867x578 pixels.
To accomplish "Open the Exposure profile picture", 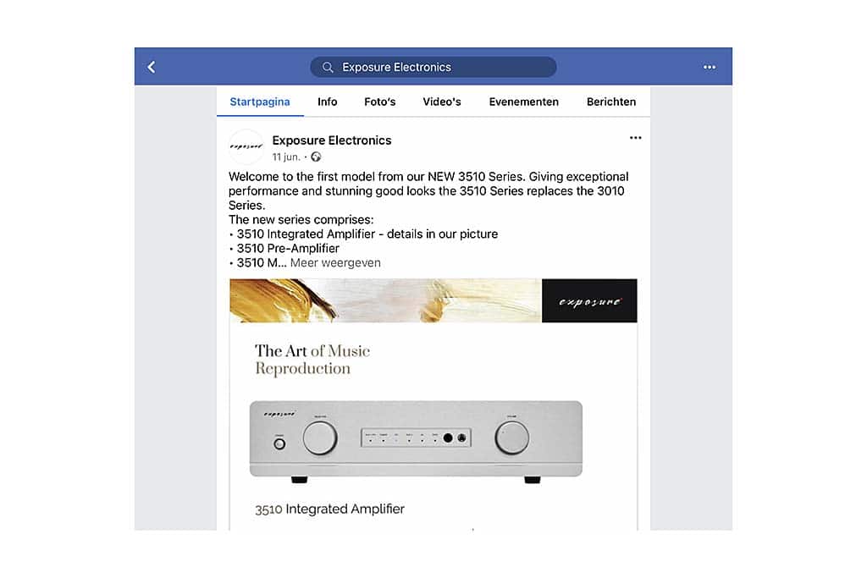I will 246,146.
